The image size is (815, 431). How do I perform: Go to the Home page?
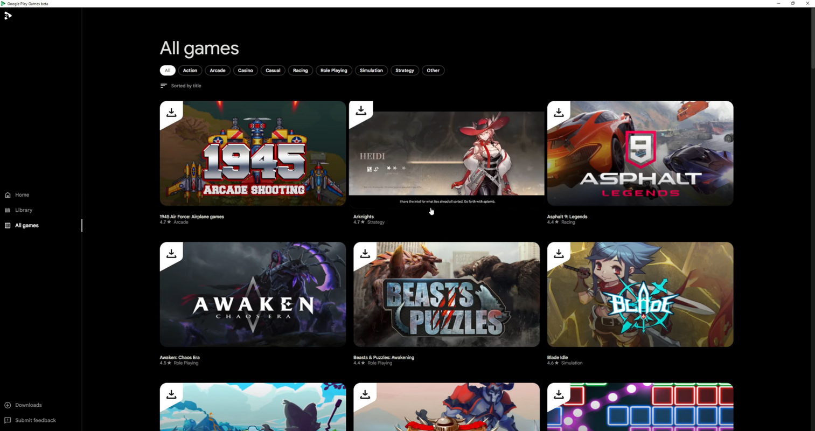(x=22, y=195)
